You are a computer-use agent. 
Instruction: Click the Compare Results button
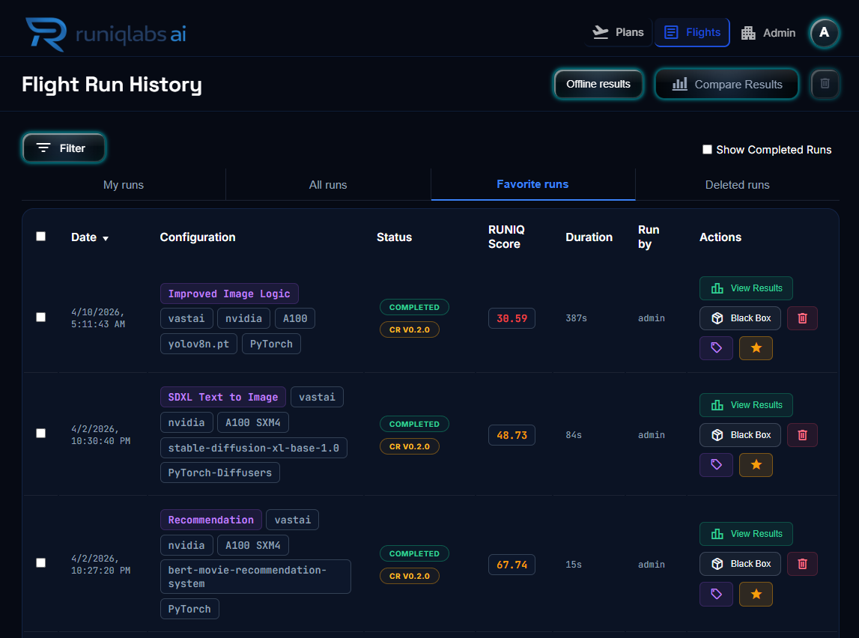click(x=726, y=85)
